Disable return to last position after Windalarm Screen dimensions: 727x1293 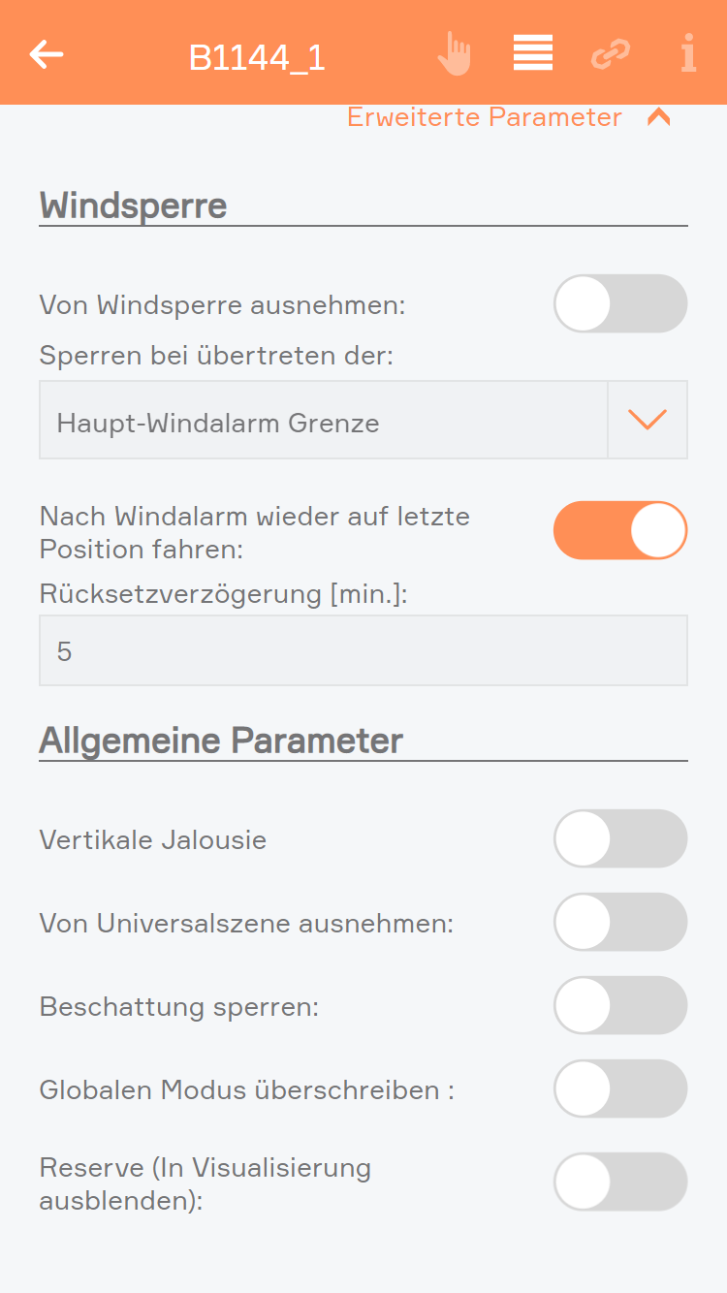(620, 530)
